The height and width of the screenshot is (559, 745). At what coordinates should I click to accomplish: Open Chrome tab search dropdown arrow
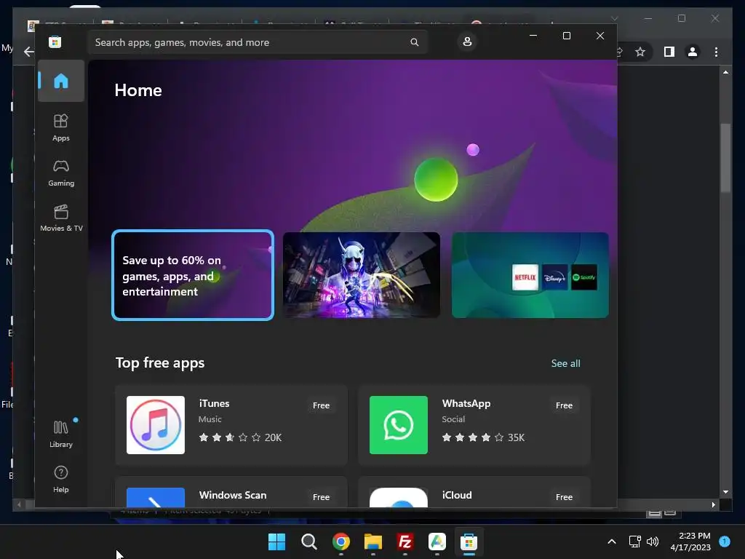point(614,18)
